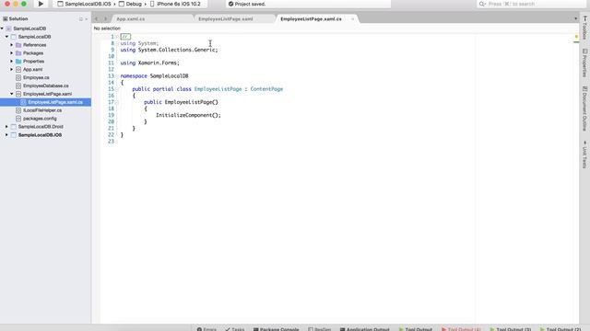
Task: Choose the iPhone 6s iOS 10.2 device target
Action: click(x=175, y=4)
